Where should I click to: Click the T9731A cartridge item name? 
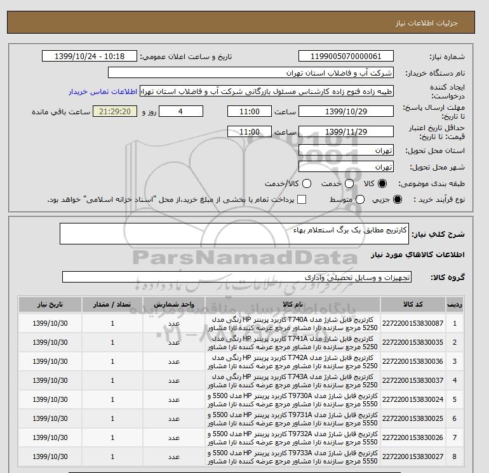click(x=293, y=419)
